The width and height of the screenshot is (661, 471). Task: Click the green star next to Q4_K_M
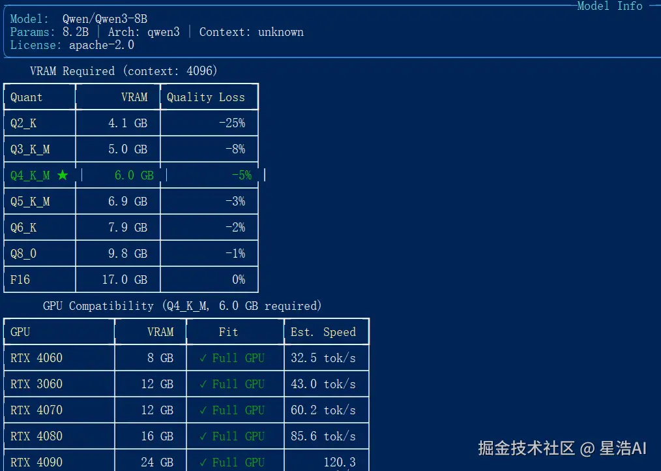click(x=63, y=175)
